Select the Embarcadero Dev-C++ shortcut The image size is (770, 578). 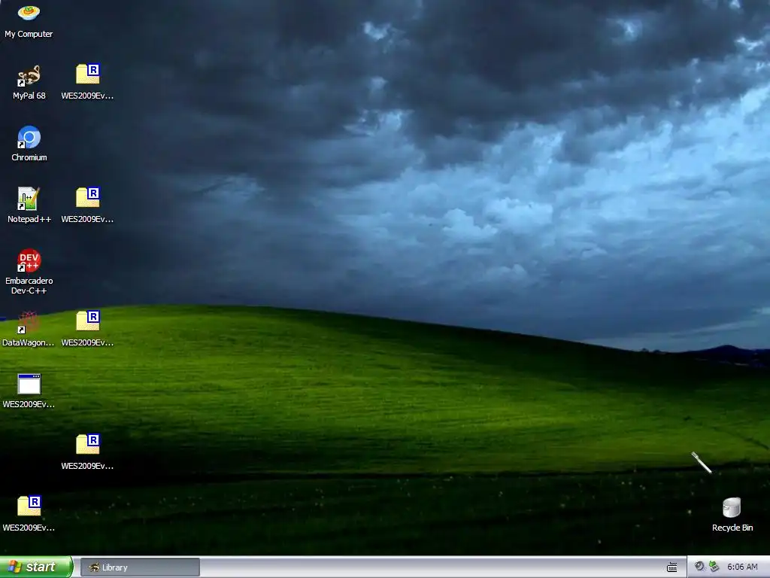(29, 272)
